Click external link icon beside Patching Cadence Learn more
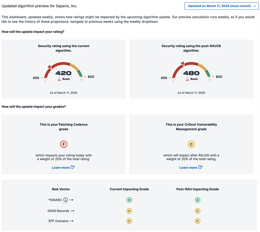Viewport: 260px width, 232px height. point(73,167)
